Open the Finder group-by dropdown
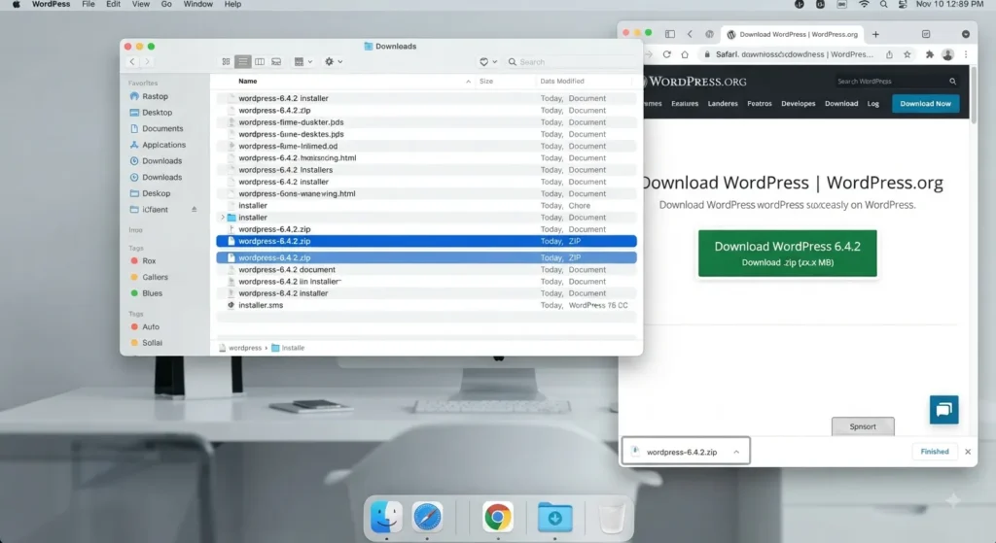 click(x=303, y=61)
